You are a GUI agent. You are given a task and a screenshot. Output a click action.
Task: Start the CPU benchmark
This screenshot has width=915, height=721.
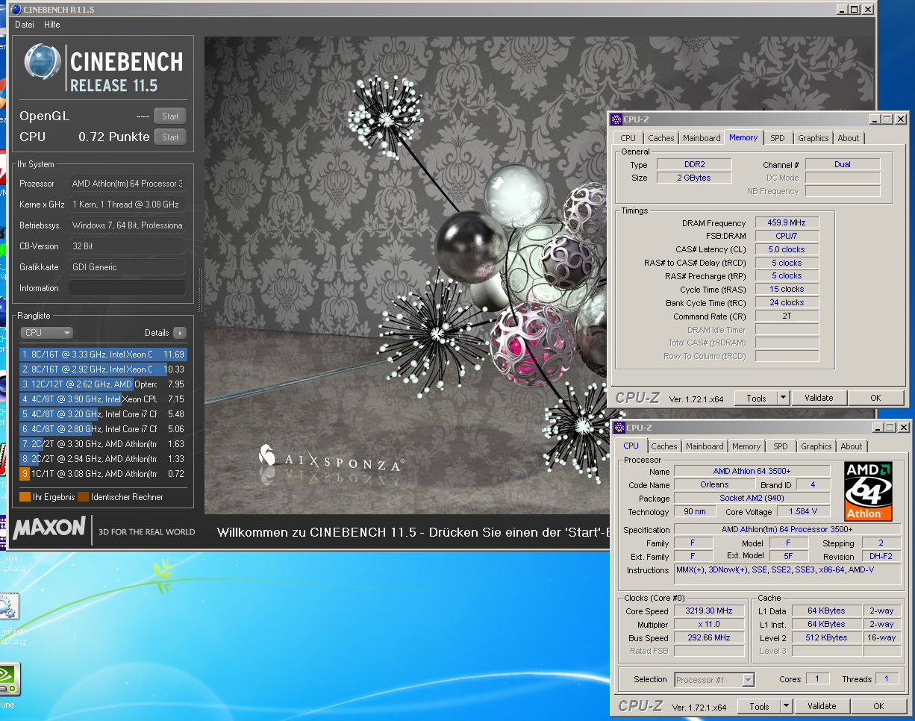coord(170,137)
